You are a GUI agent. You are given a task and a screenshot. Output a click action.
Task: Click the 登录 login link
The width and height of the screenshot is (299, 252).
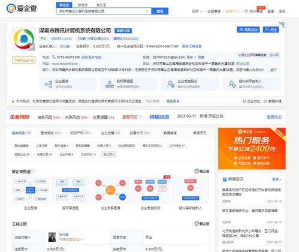coord(271,11)
